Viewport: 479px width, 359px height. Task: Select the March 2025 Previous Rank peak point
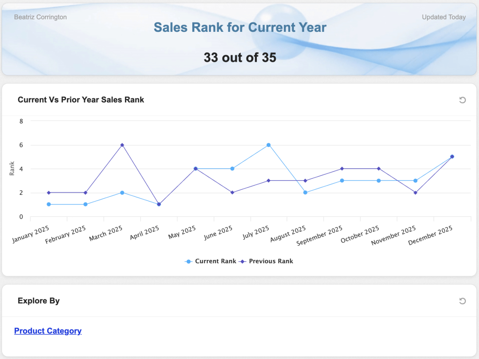pos(122,145)
